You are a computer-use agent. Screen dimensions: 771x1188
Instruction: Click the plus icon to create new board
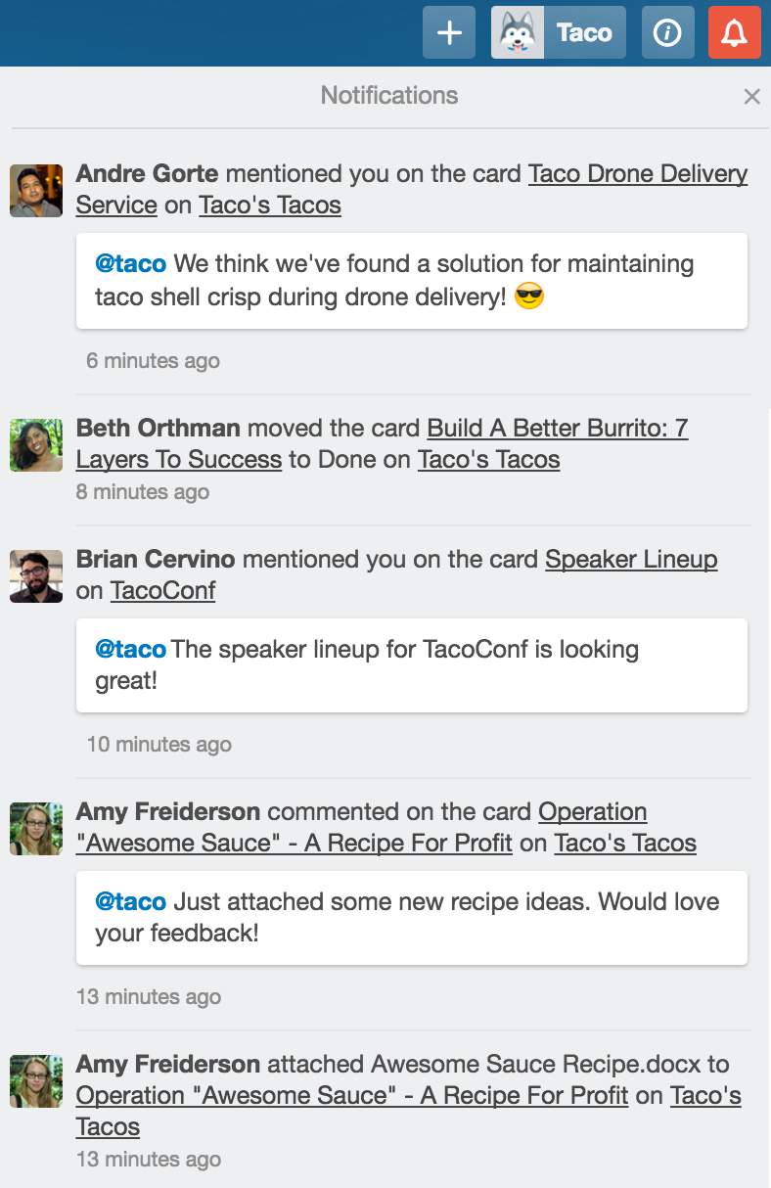click(x=448, y=32)
